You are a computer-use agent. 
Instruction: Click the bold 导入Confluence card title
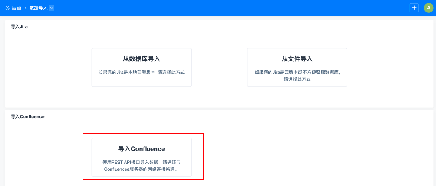tap(141, 149)
